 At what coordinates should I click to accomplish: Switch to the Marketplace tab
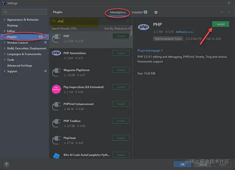[x=118, y=12]
